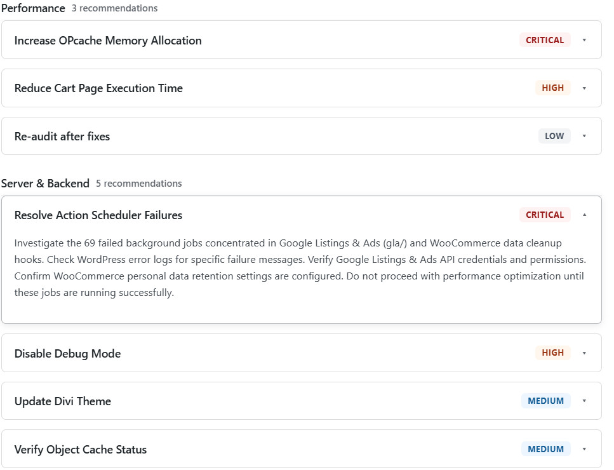Expand Verify Object Cache Status chevron
Screen dimensions: 614x470
[x=584, y=449]
